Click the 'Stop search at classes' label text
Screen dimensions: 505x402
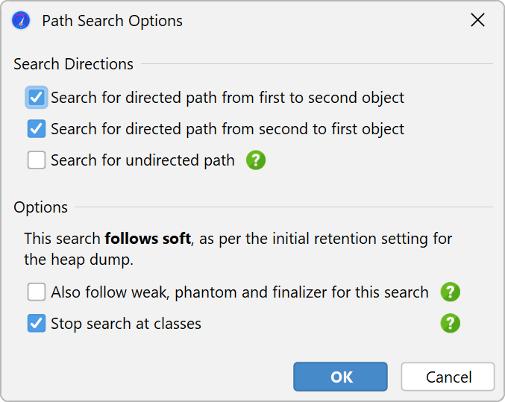tap(126, 324)
